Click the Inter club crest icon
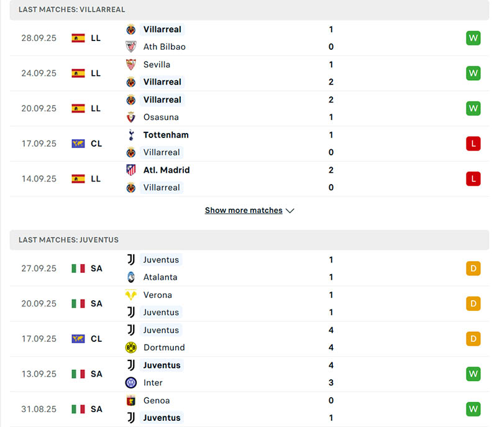 (130, 383)
